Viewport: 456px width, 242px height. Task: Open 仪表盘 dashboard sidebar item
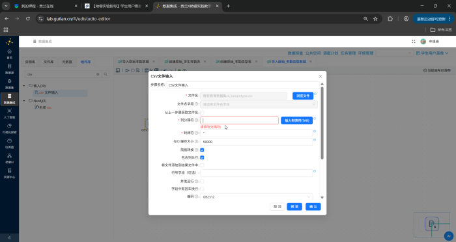9,144
